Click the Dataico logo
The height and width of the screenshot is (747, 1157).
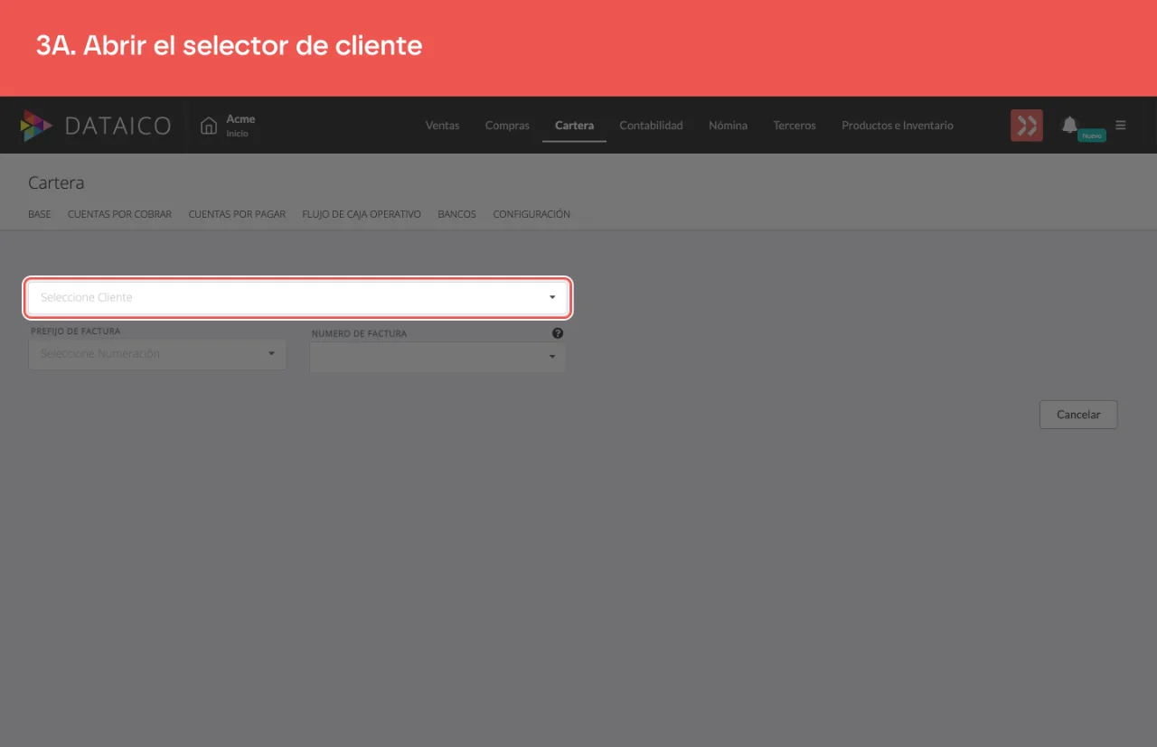[x=96, y=126]
